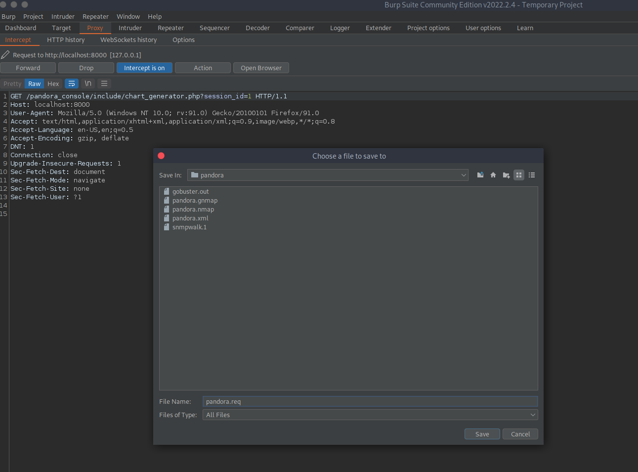Go to the home folder icon
638x472 pixels.
pyautogui.click(x=493, y=175)
